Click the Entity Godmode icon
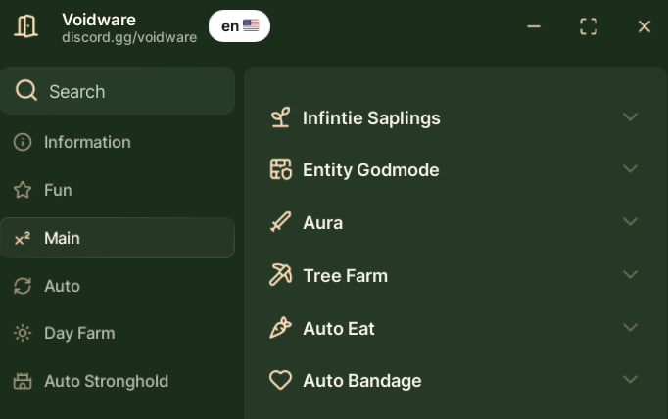 (x=281, y=169)
